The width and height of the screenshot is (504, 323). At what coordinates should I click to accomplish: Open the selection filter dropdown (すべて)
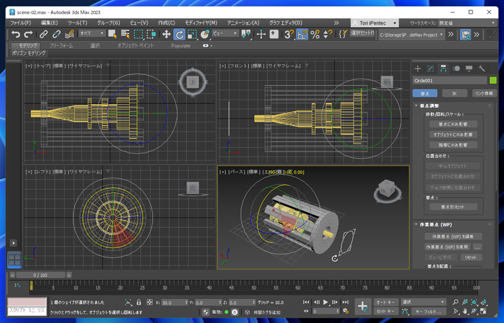coord(92,33)
